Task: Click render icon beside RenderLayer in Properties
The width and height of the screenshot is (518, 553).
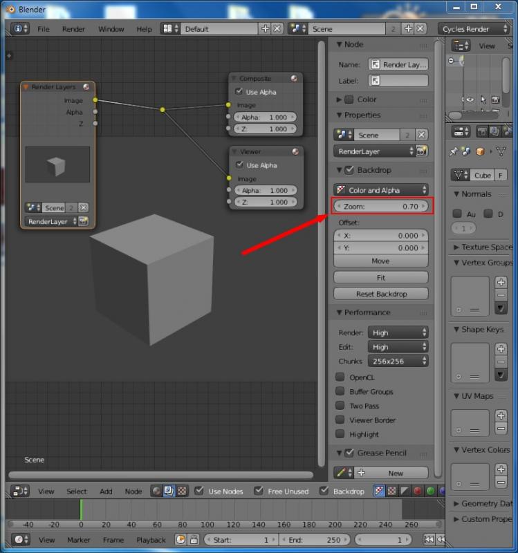Action: point(422,151)
